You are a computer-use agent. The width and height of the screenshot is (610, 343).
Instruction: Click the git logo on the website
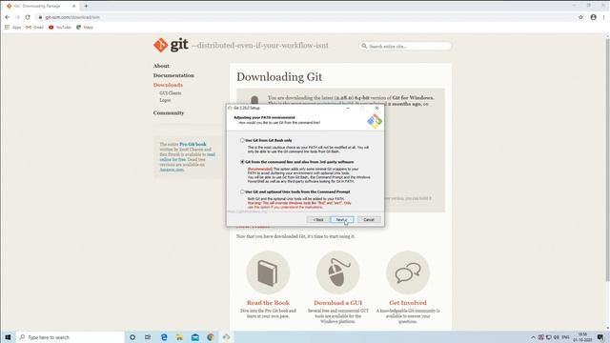click(x=171, y=45)
